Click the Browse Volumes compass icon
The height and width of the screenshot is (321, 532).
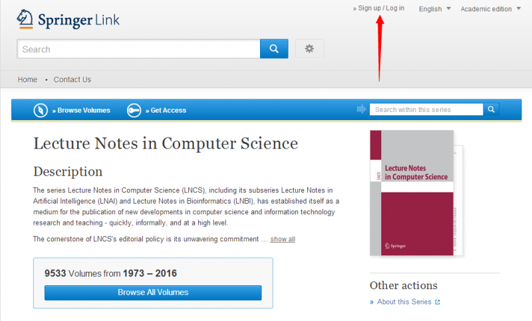click(x=41, y=110)
